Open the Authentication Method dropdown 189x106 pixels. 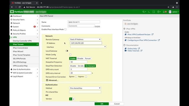point(85,88)
